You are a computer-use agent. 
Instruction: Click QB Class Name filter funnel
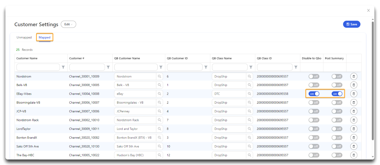click(251, 67)
